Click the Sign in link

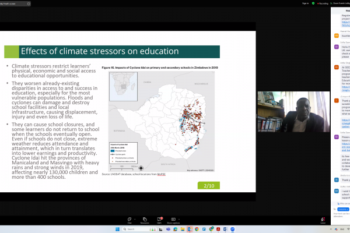[x=305, y=3]
